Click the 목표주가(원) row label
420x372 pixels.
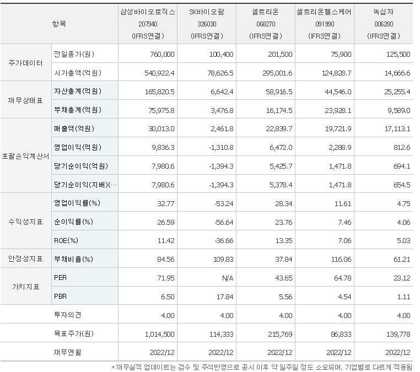74,334
